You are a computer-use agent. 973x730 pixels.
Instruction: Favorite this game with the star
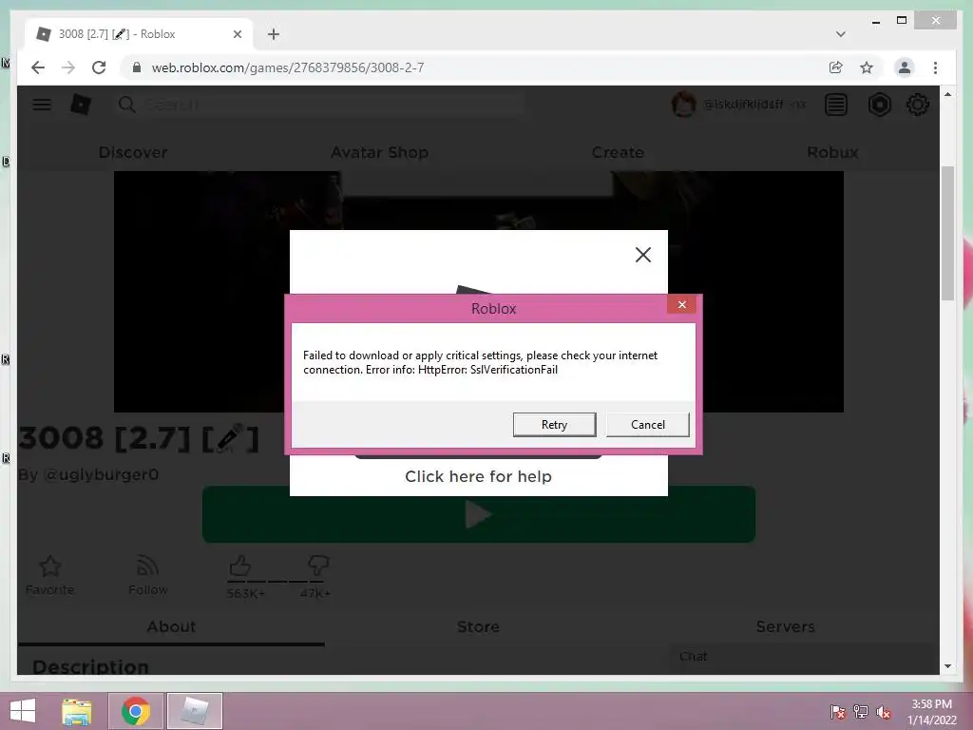(x=49, y=567)
